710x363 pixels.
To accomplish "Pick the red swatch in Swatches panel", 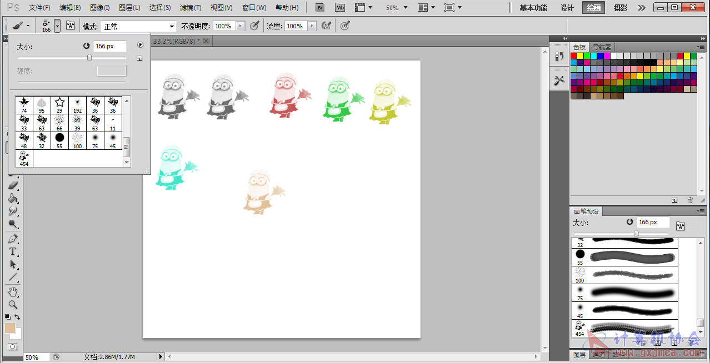I will tap(574, 56).
